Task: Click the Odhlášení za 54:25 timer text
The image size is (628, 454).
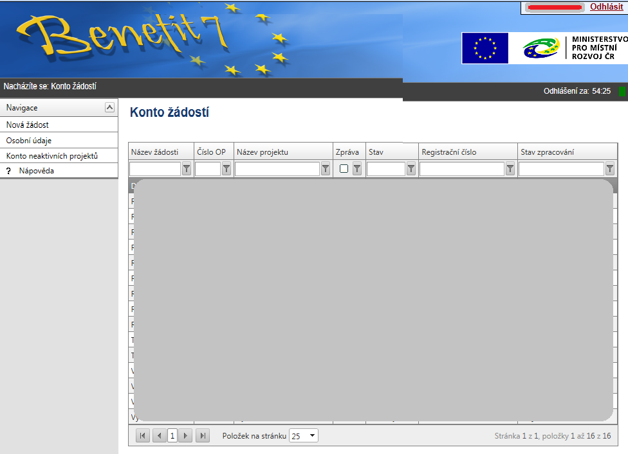Action: (x=577, y=91)
